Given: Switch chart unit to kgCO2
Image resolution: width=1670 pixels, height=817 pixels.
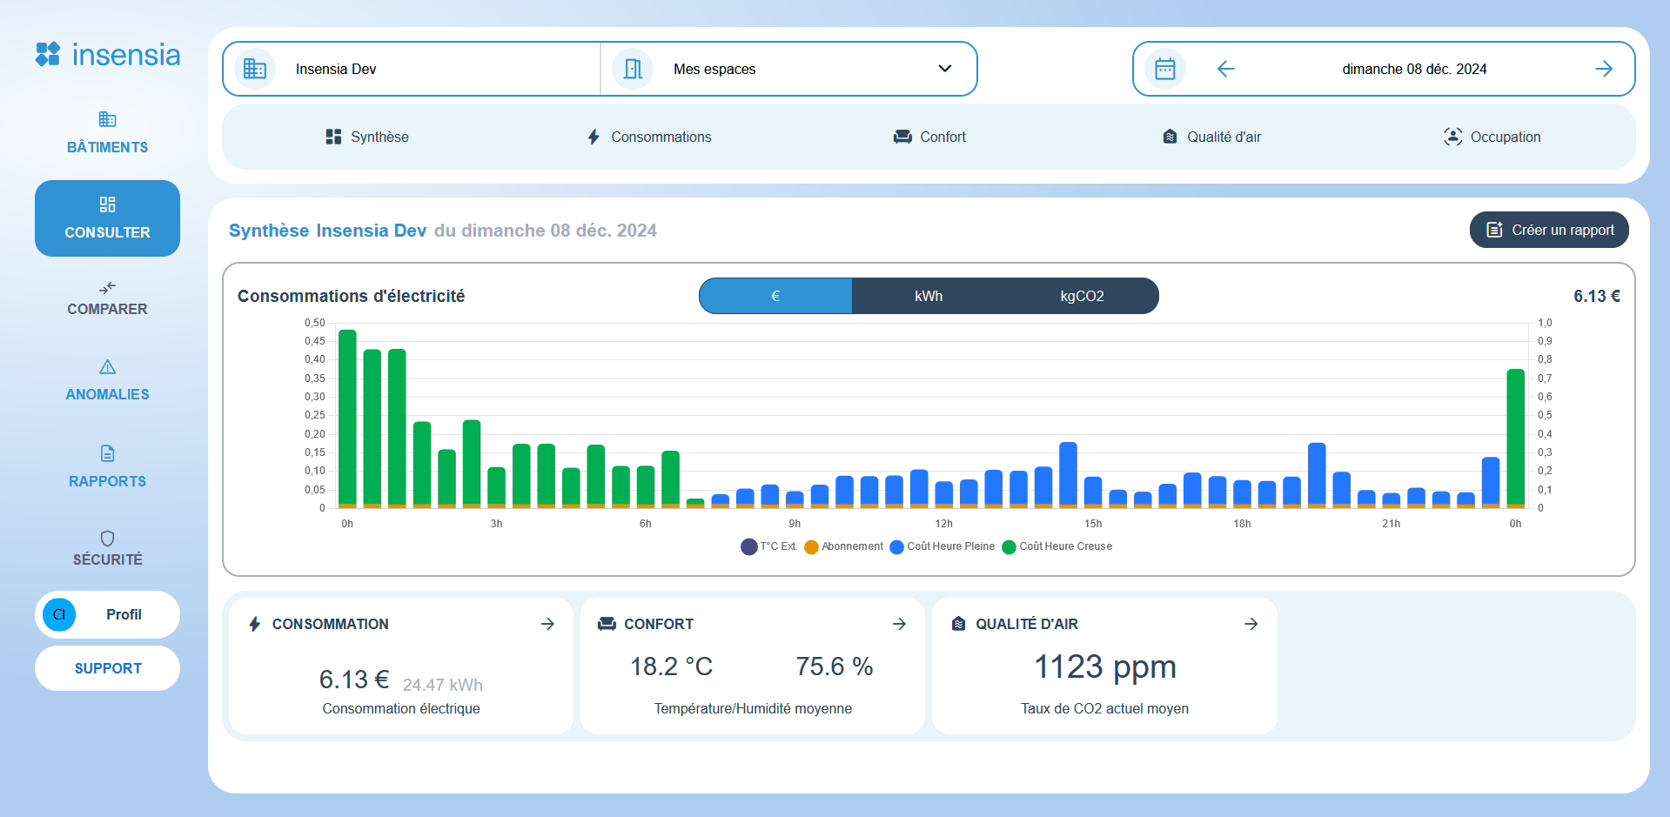Looking at the screenshot, I should [1082, 296].
